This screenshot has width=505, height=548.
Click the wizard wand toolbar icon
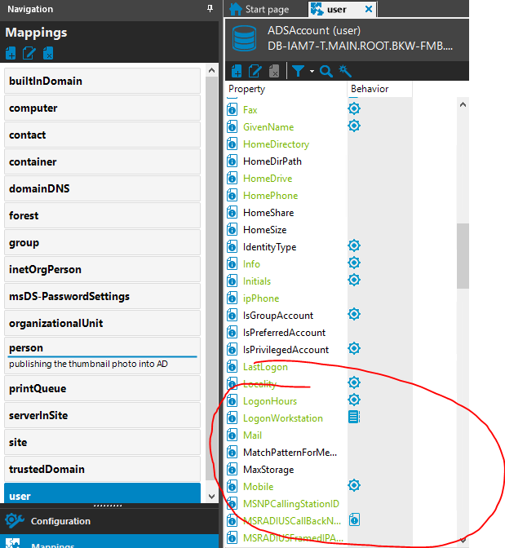[x=345, y=71]
